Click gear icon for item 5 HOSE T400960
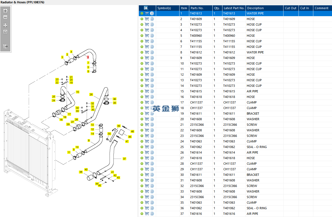Image resolution: width=332 pixels, height=217 pixels. [x=142, y=36]
